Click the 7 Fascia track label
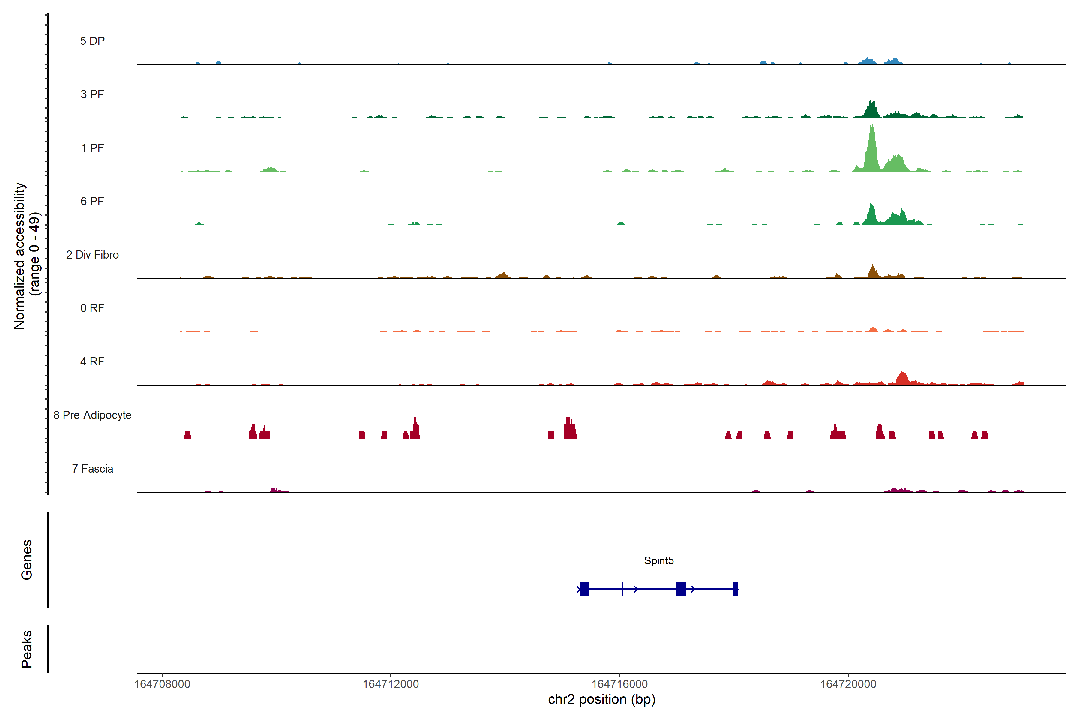 (x=92, y=468)
